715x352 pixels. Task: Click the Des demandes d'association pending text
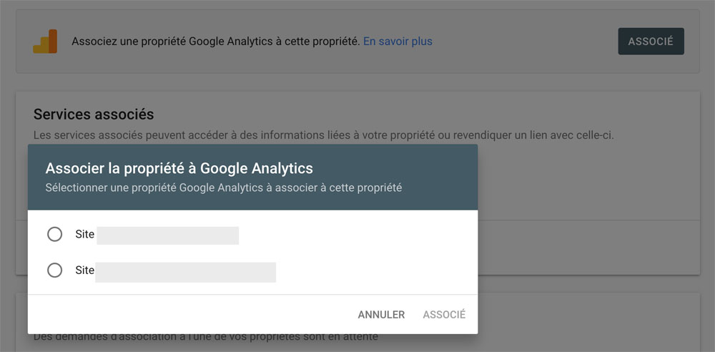(x=206, y=338)
